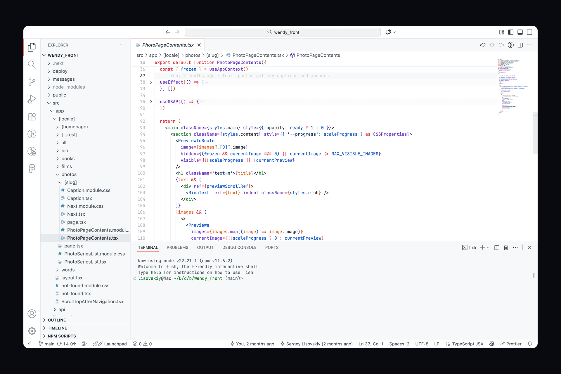The width and height of the screenshot is (561, 374).
Task: Expand the books folder
Action: coord(68,158)
